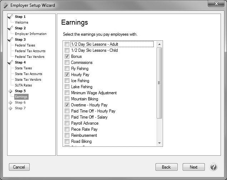Screen dimensions: 227x180
Task: Cancel the setup wizard
Action: 19,167
